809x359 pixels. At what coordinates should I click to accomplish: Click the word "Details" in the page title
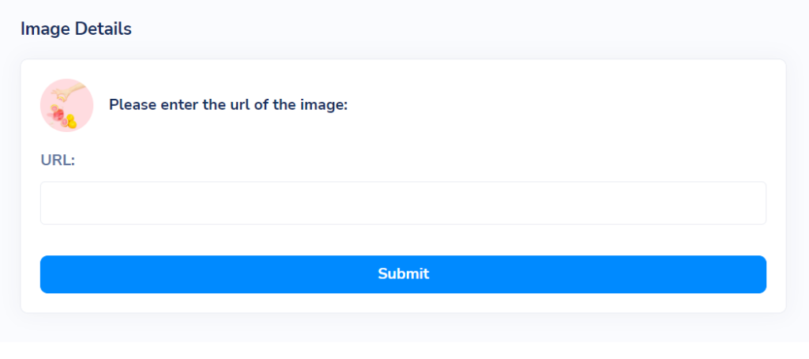(x=103, y=29)
